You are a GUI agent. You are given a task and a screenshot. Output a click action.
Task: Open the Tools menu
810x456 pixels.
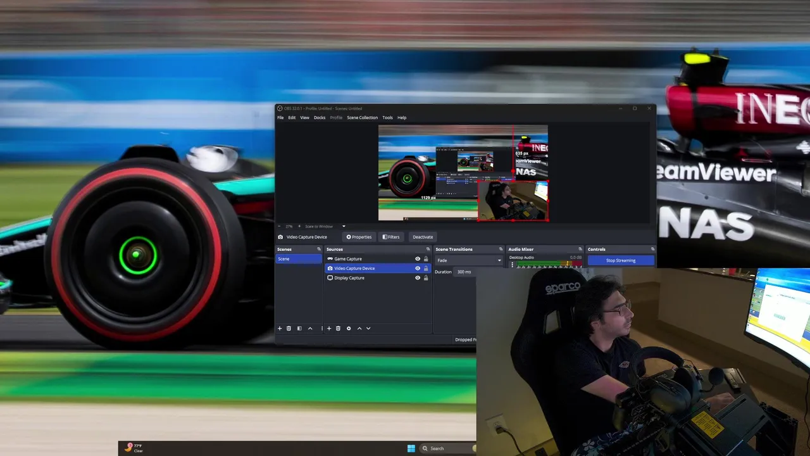tap(387, 117)
